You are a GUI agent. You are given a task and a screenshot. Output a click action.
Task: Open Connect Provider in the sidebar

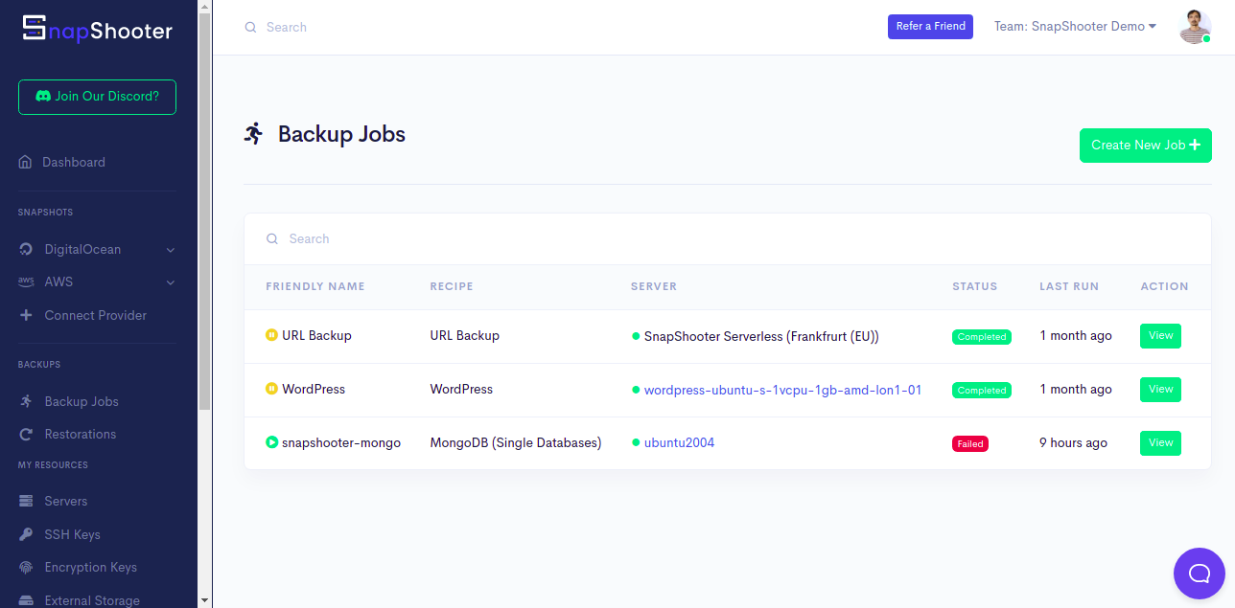(97, 315)
